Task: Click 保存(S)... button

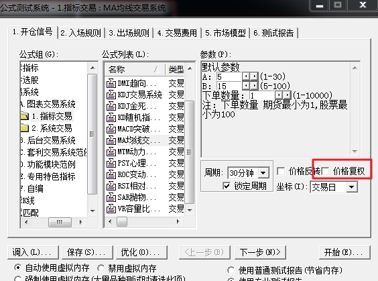Action: (x=87, y=252)
